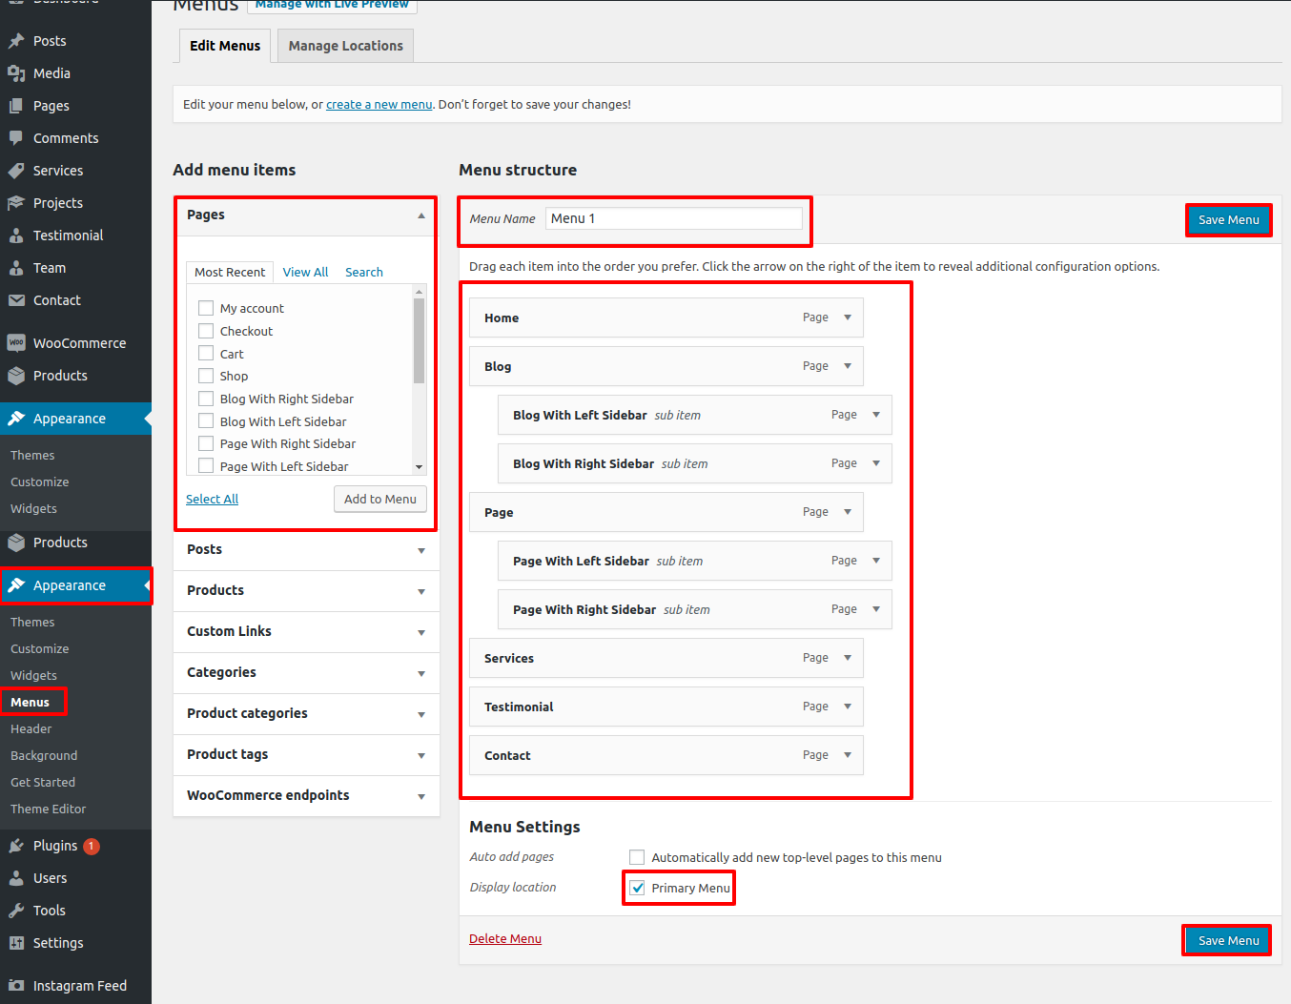Switch to the Manage Locations tab
The width and height of the screenshot is (1291, 1004).
345,46
